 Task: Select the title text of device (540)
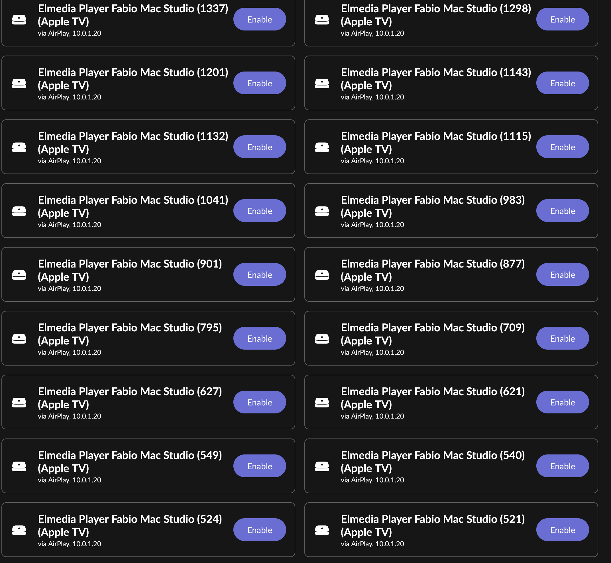[433, 462]
